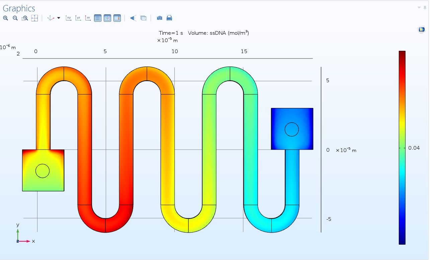
Task: Toggle the axis orientation display button
Action: [107, 18]
